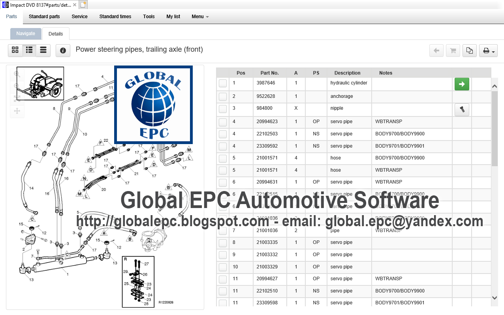Check the box for part 20994627

[x=223, y=279]
